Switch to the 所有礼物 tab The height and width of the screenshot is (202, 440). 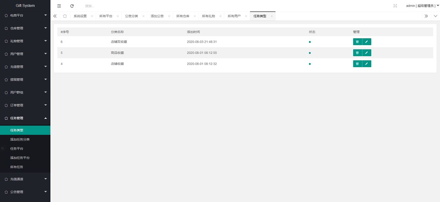click(208, 16)
